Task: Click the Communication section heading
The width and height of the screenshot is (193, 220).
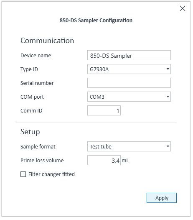Action: click(x=47, y=41)
